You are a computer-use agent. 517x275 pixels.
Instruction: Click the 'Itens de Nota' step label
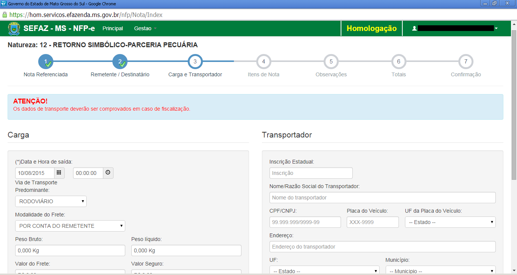point(263,74)
